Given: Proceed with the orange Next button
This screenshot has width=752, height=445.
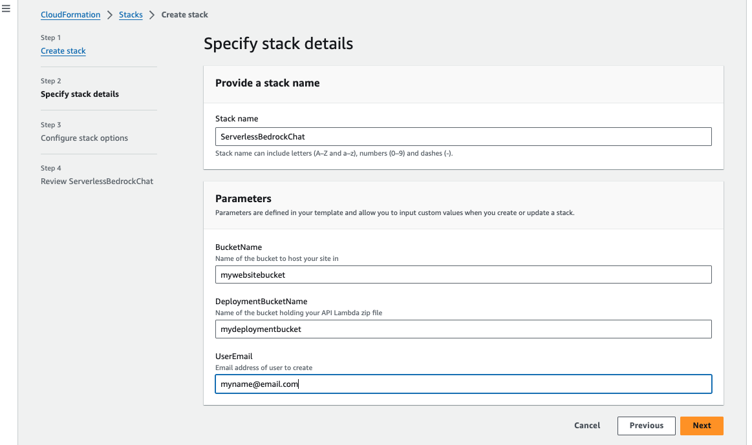Looking at the screenshot, I should click(x=702, y=426).
